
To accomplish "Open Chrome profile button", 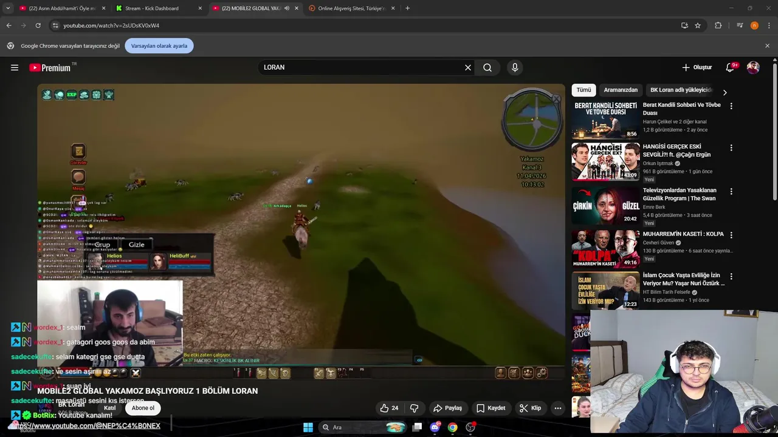I will pyautogui.click(x=754, y=25).
